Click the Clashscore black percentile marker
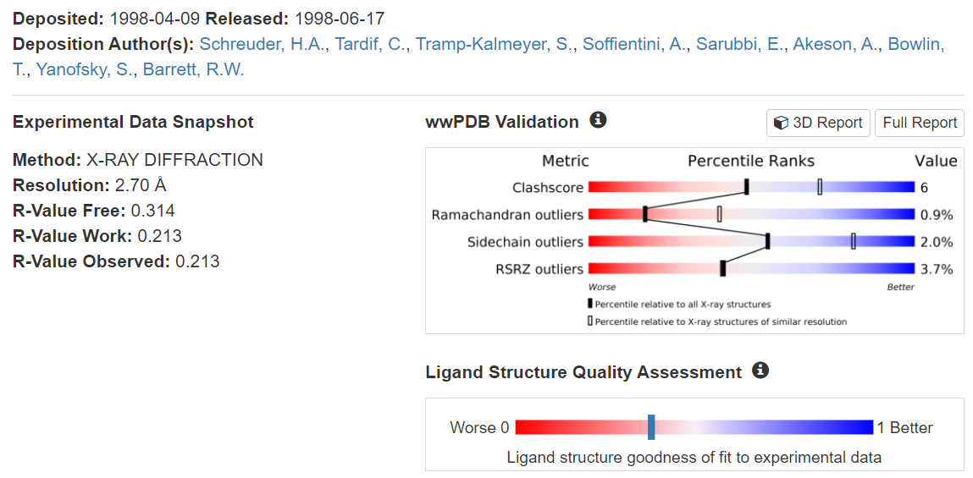The width and height of the screenshot is (973, 478). point(746,187)
